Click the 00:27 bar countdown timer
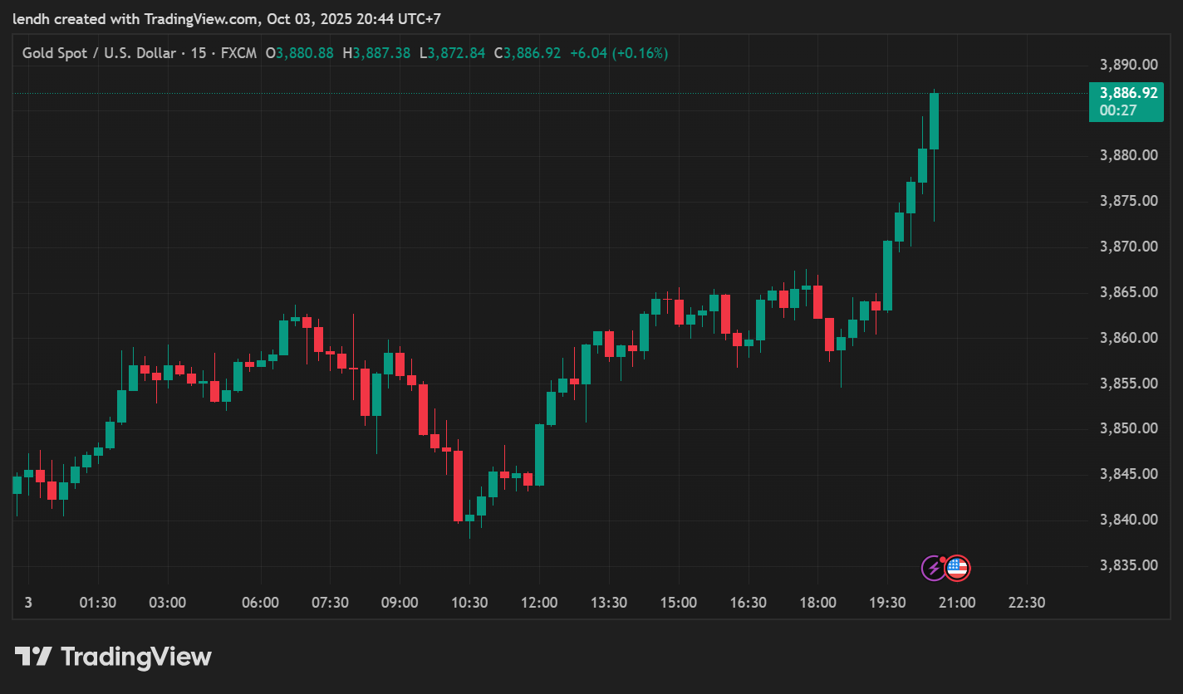The height and width of the screenshot is (694, 1183). pyautogui.click(x=1117, y=110)
